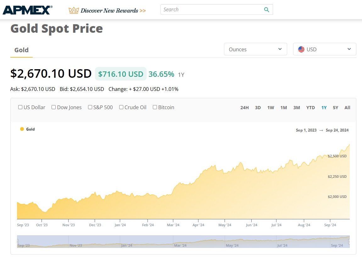Open the Ounces weight unit dropdown
Screen dimensions: 362x258
255,49
